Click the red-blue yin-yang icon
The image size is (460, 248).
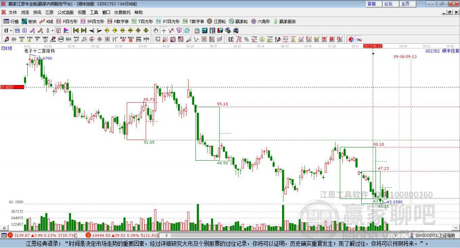[x=351, y=39]
